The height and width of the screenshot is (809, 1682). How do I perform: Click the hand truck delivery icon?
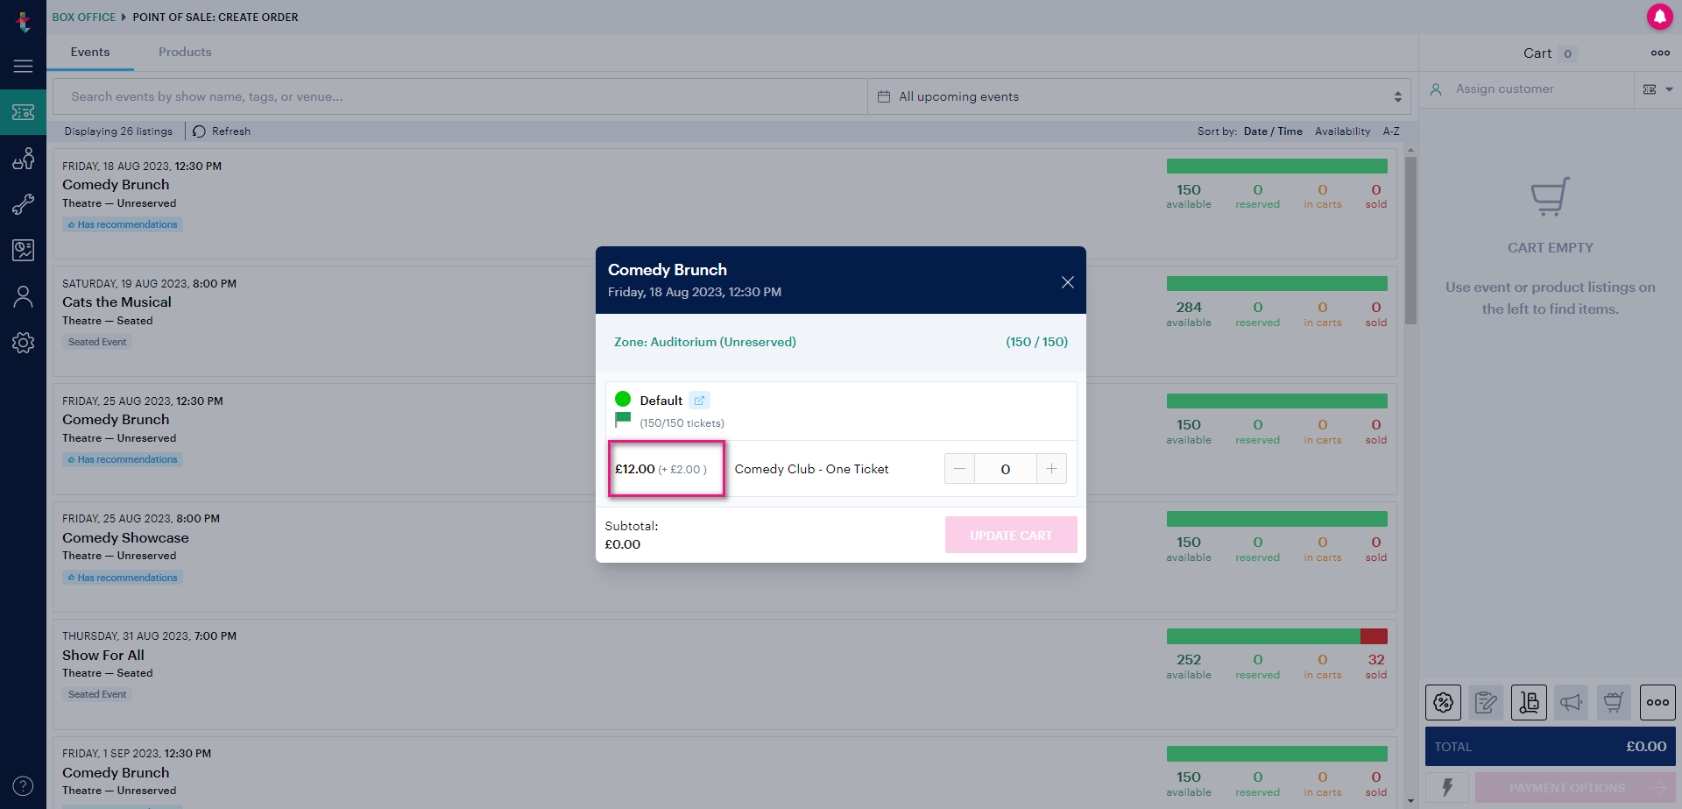pos(1529,702)
